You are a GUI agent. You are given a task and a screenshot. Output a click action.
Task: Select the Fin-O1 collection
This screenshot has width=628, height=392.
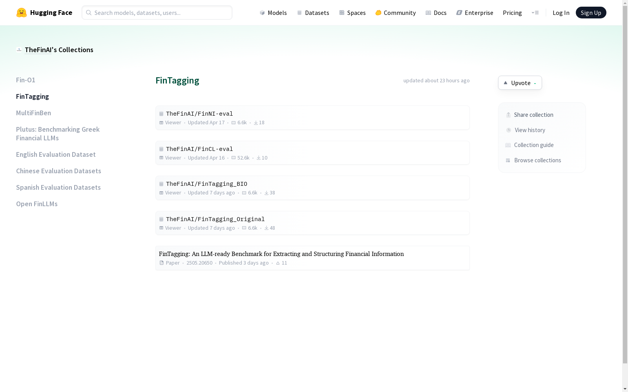(x=26, y=80)
